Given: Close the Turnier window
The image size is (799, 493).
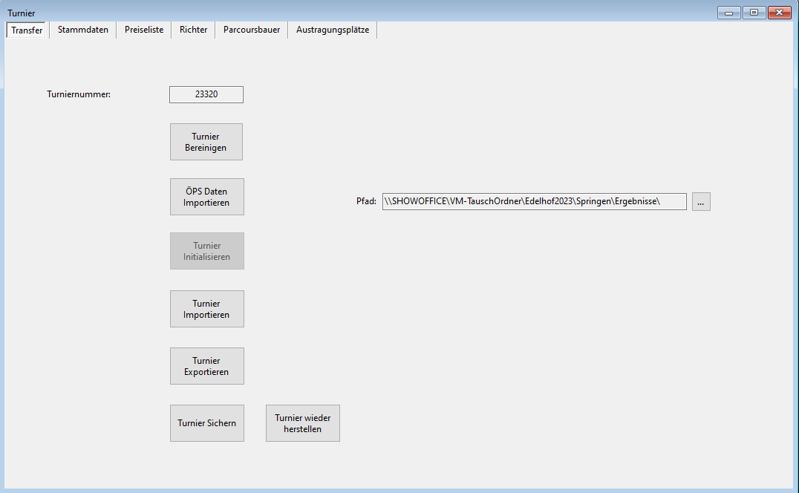Looking at the screenshot, I should (779, 12).
